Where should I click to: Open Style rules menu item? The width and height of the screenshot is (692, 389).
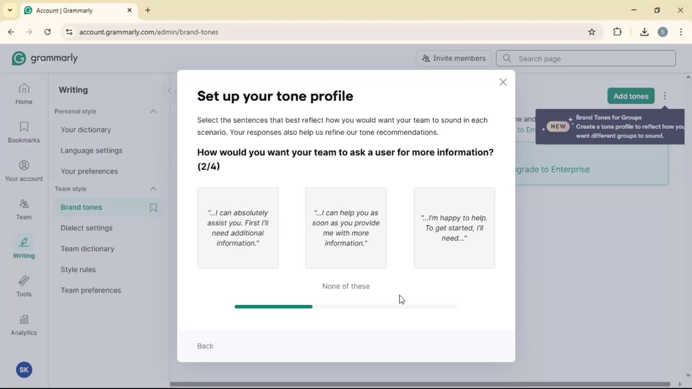(78, 269)
